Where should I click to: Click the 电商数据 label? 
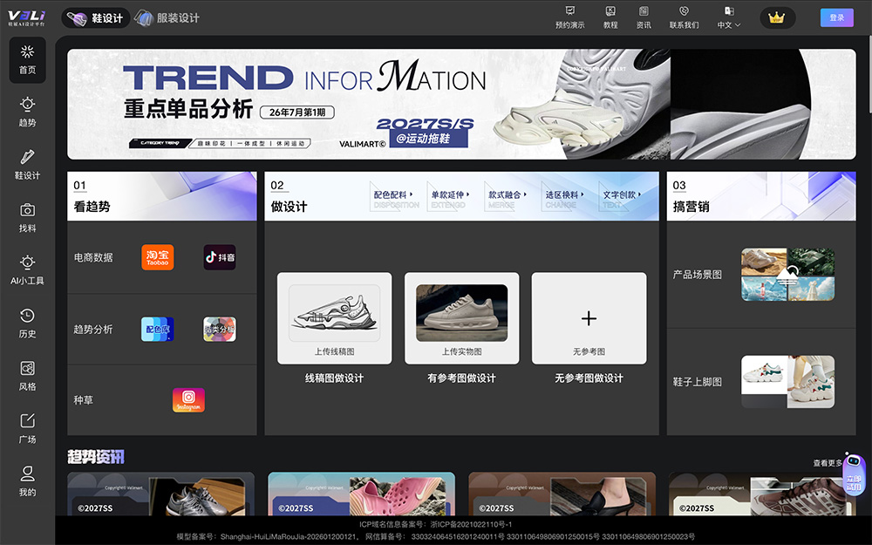pos(93,257)
